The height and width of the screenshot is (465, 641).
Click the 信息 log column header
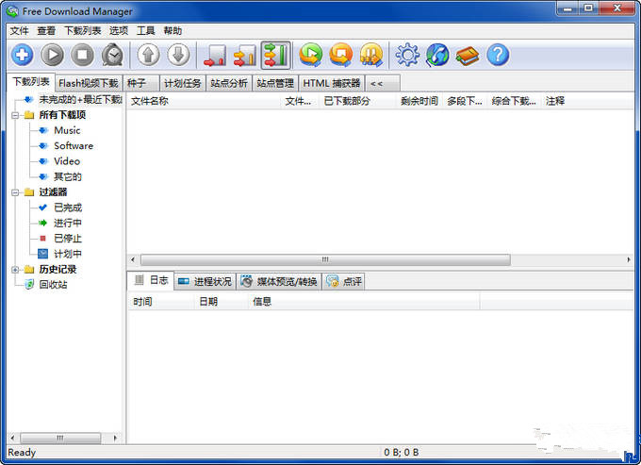pyautogui.click(x=364, y=302)
